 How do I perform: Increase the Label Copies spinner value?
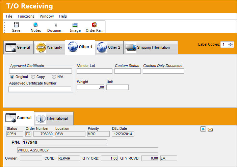tap(231, 44)
